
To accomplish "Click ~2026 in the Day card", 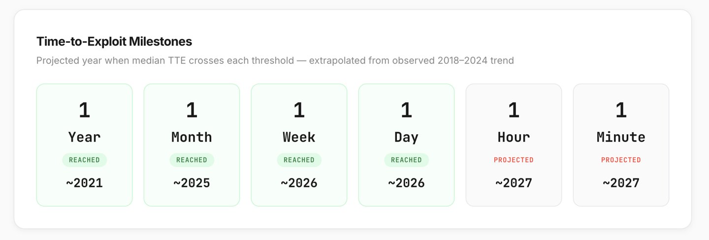I will [406, 183].
